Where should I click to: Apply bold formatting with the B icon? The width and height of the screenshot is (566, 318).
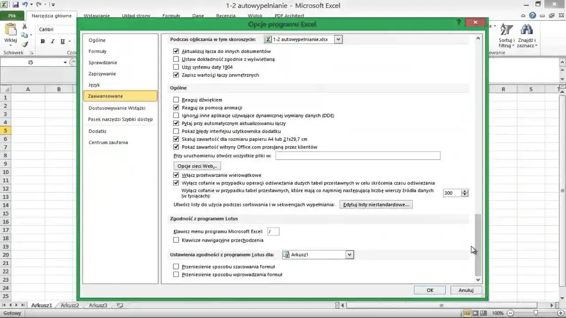42,41
